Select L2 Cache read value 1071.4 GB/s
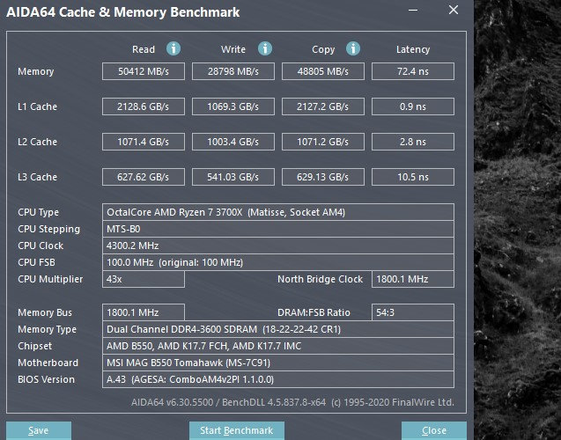The height and width of the screenshot is (440, 561). 144,142
